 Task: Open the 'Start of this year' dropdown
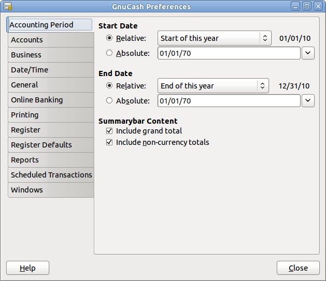[215, 38]
